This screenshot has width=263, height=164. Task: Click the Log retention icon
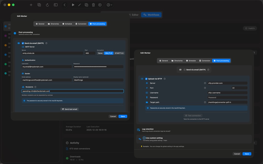coord(138,130)
